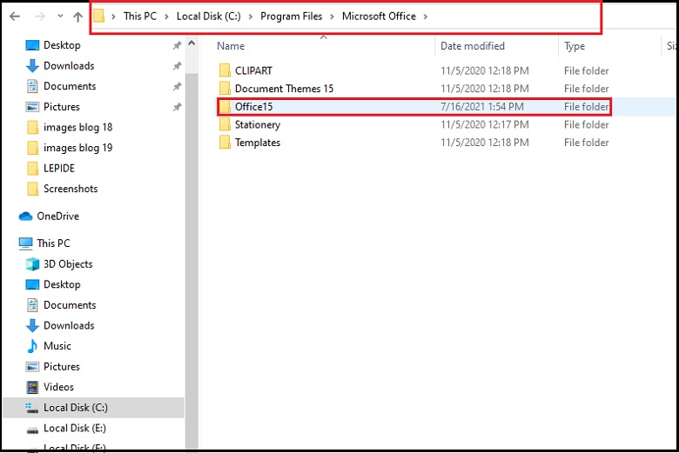Screen dimensions: 679x453
Task: Expand chevron after 'Microsoft Office' breadcrumb
Action: tap(425, 17)
